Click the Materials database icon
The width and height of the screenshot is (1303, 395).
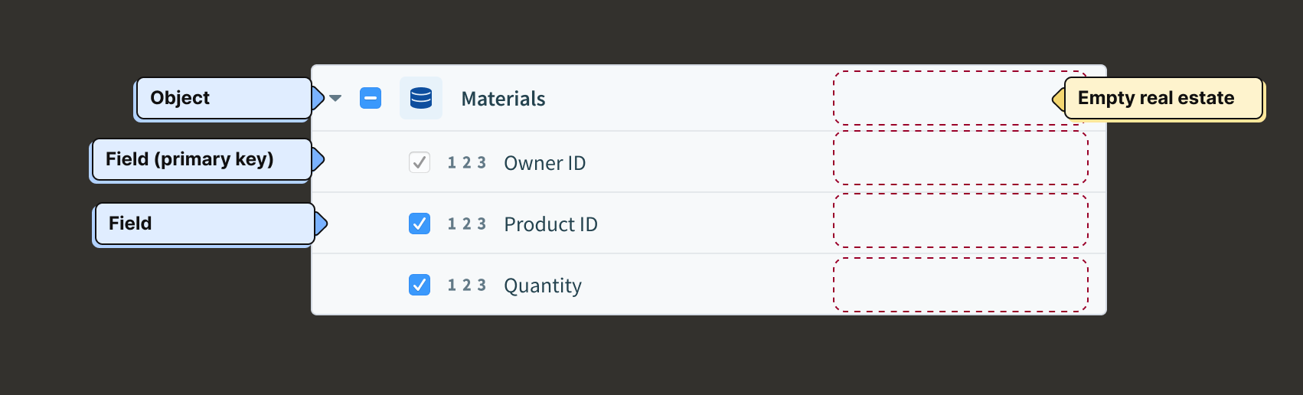(421, 98)
